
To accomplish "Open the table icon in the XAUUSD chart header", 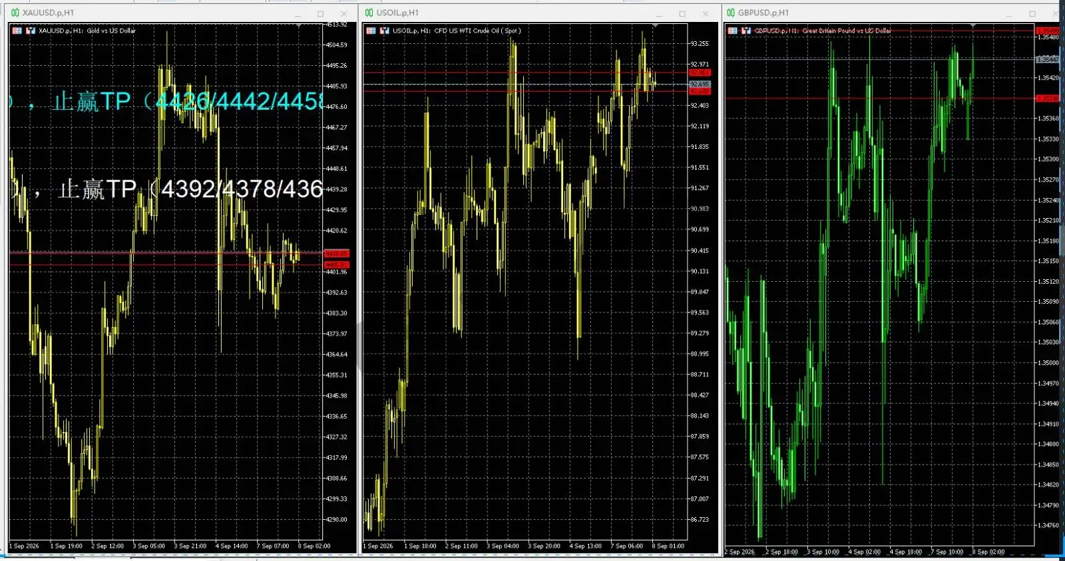I will (17, 31).
